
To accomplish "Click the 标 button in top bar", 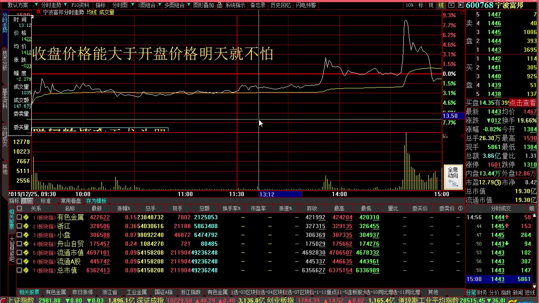I will coord(421,5).
